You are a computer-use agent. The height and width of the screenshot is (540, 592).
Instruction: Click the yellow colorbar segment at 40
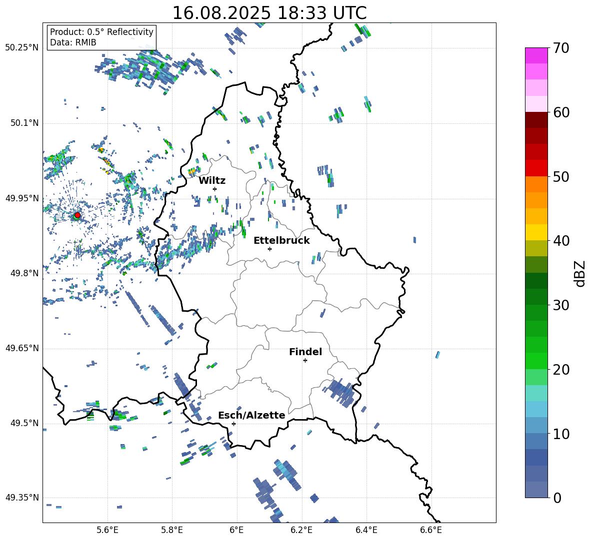(x=536, y=232)
